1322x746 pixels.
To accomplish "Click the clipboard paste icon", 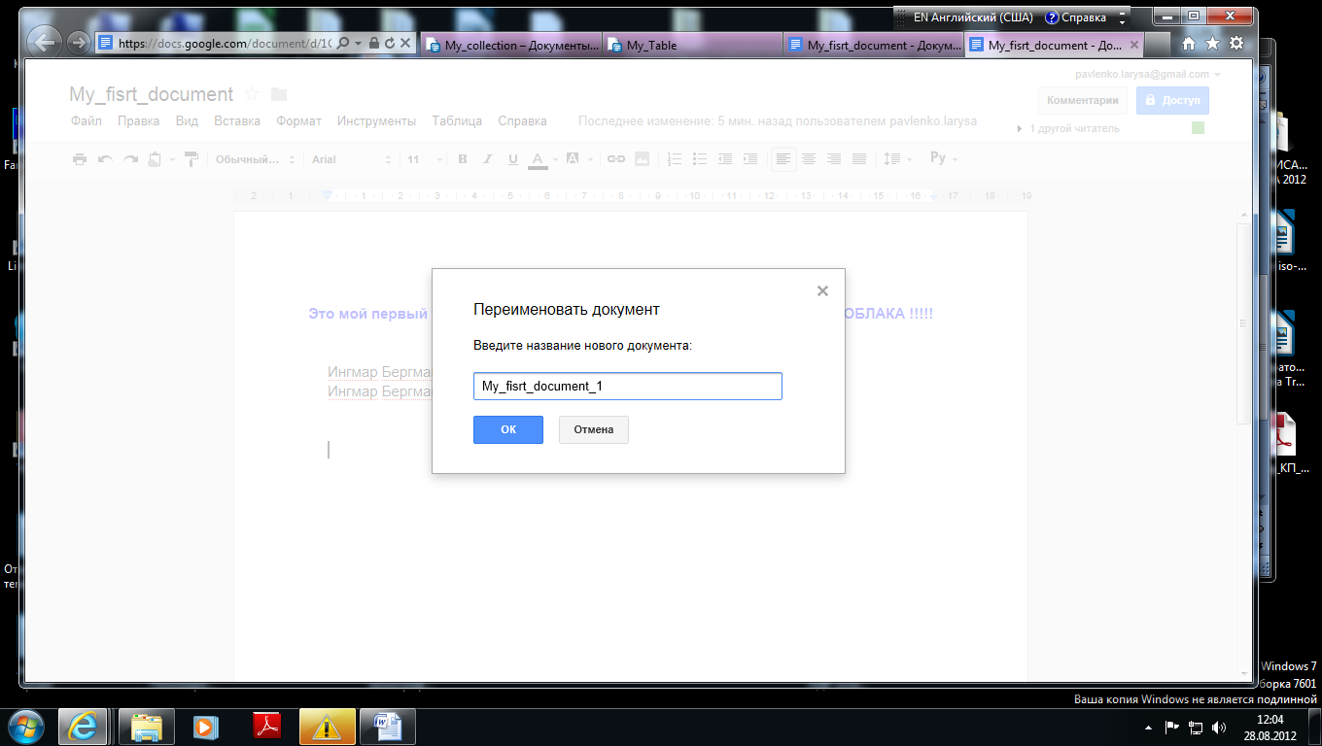I will [155, 159].
